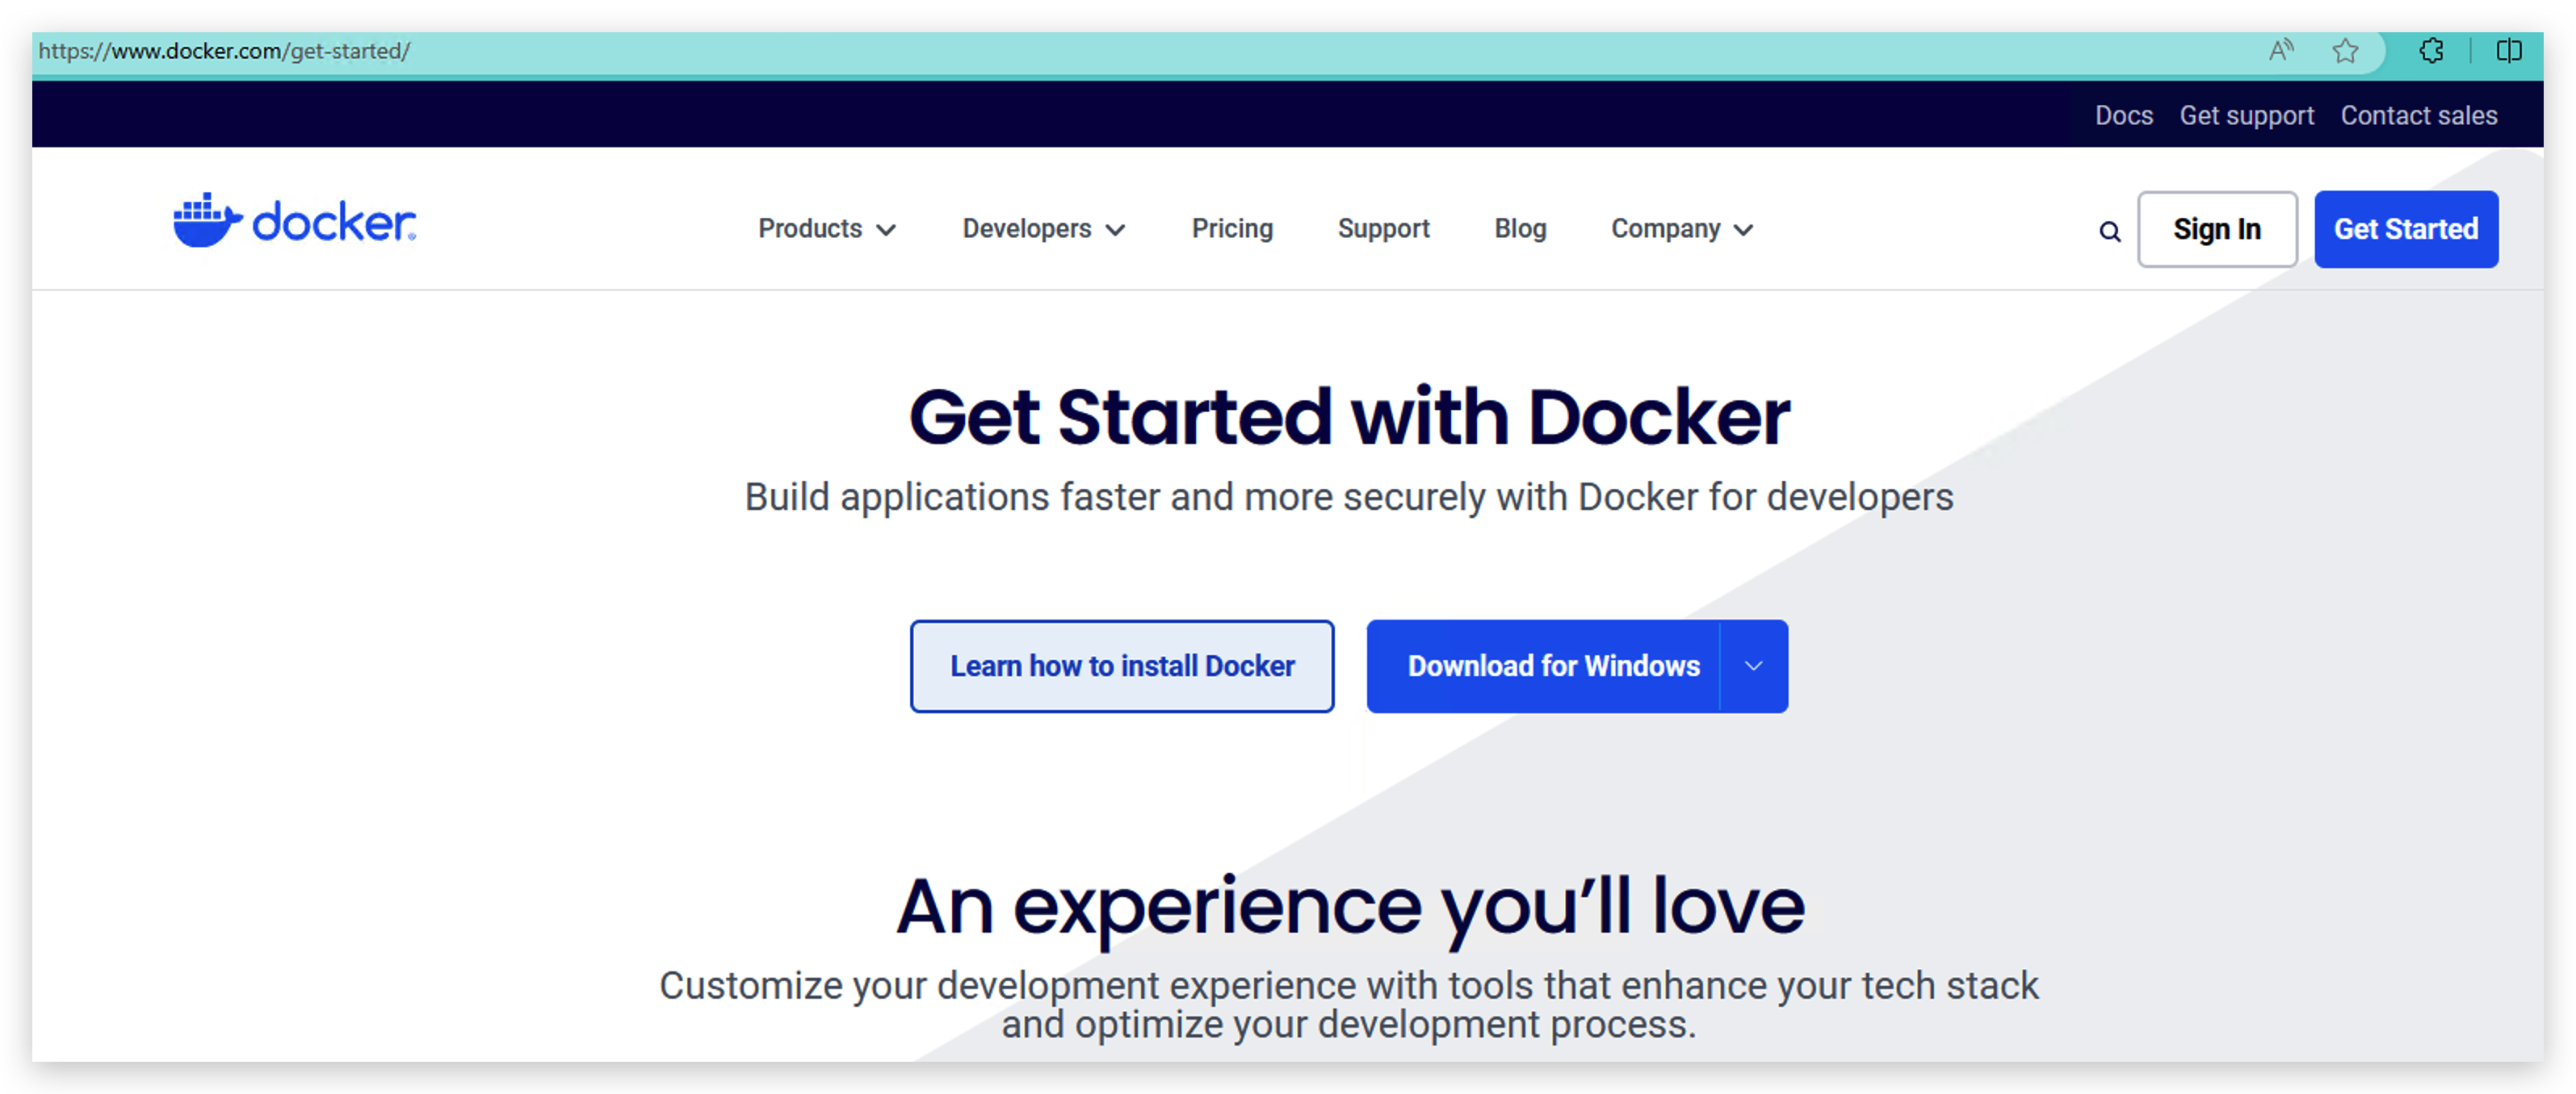Click the Get support link
This screenshot has width=2576, height=1094.
click(x=2246, y=116)
